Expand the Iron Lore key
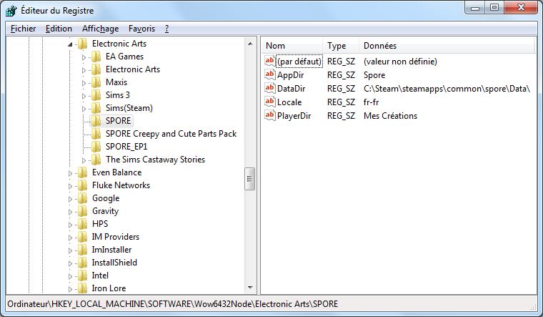Viewport: 543px width, 317px height. click(x=70, y=289)
